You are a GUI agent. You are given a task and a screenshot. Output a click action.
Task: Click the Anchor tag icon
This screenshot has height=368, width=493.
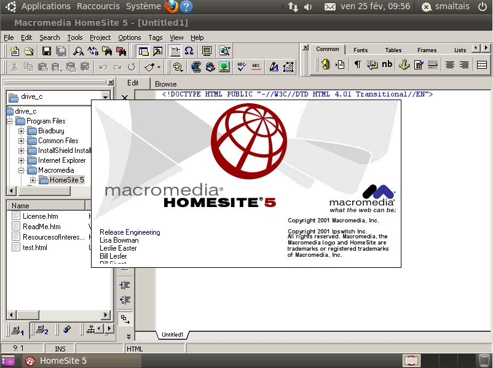(x=404, y=65)
